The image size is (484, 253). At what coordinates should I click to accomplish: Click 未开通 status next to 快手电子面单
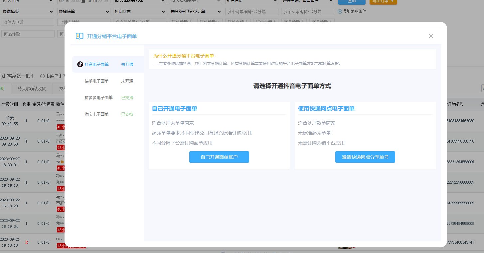127,81
